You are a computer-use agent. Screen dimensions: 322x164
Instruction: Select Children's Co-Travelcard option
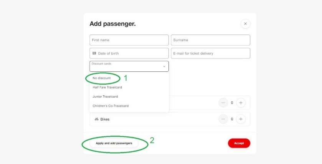111,106
